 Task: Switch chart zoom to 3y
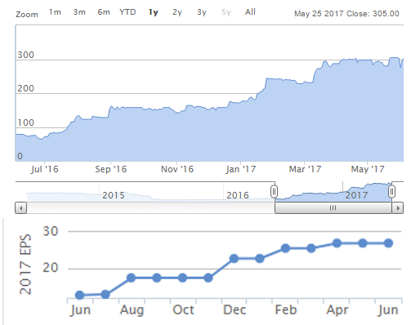pos(202,12)
